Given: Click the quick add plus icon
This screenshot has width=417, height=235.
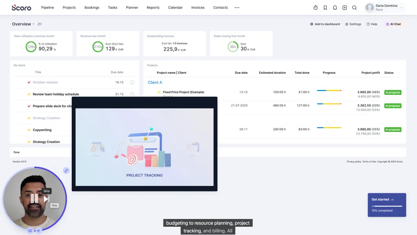Looking at the screenshot, I should point(345,8).
